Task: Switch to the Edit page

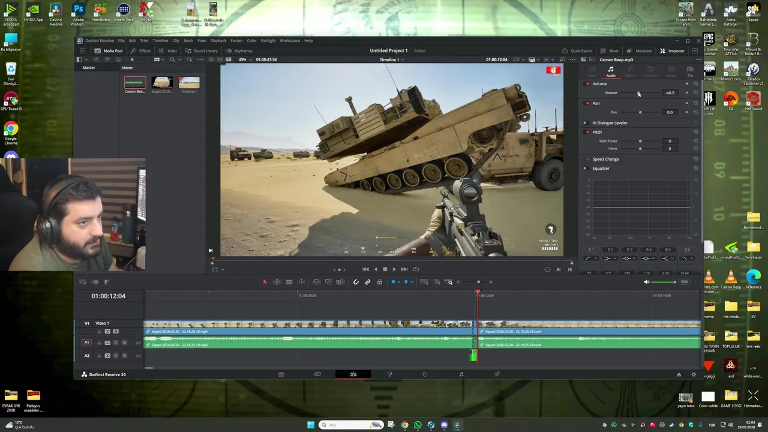Action: click(353, 374)
